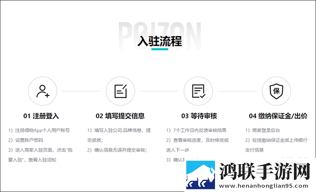Select the 02 填写提交信息 step title
This screenshot has width=316, height=192.
click(x=120, y=116)
